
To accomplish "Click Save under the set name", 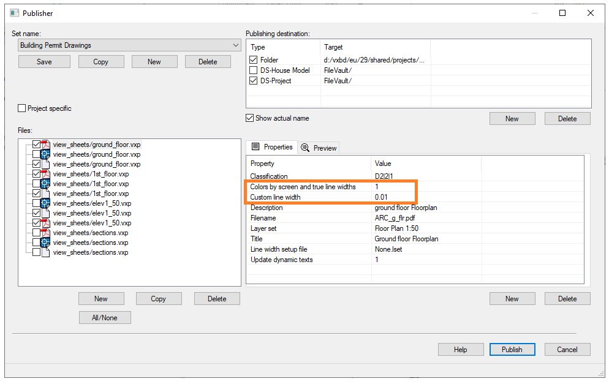I will point(44,62).
